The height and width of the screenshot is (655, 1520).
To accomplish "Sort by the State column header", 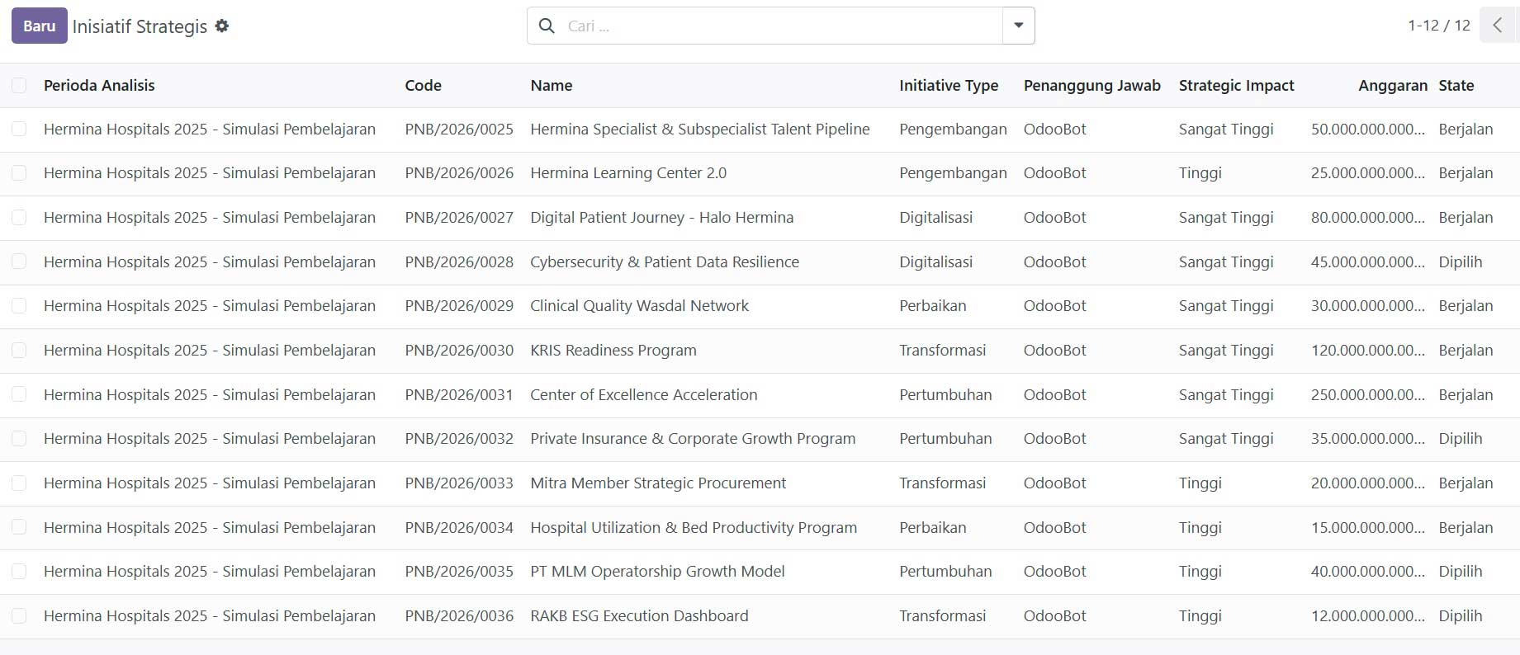I will tap(1456, 85).
